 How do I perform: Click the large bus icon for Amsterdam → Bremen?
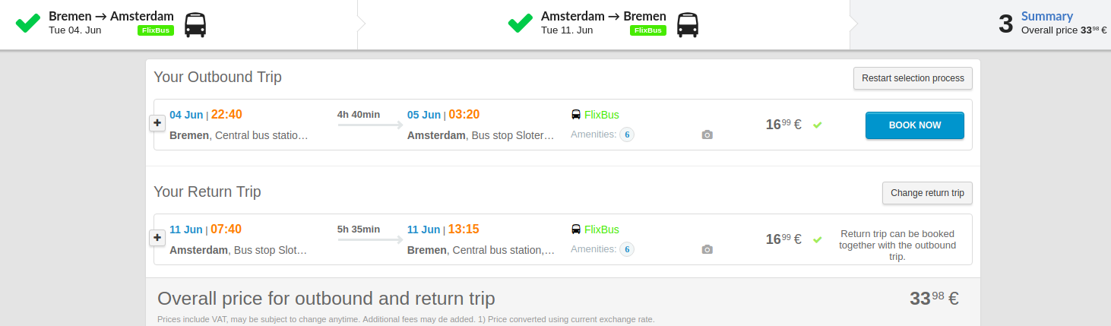pos(688,24)
